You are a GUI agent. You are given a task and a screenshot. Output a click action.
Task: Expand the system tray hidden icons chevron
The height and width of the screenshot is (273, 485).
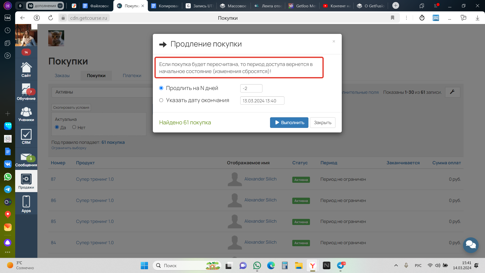(396, 265)
